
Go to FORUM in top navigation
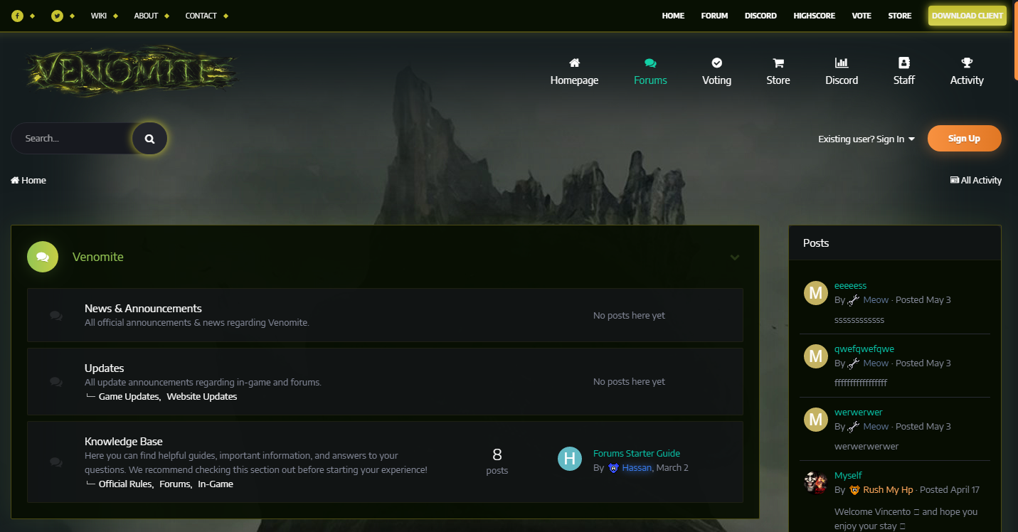tap(714, 16)
